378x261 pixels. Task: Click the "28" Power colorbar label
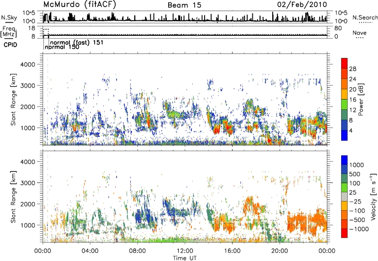[352, 69]
